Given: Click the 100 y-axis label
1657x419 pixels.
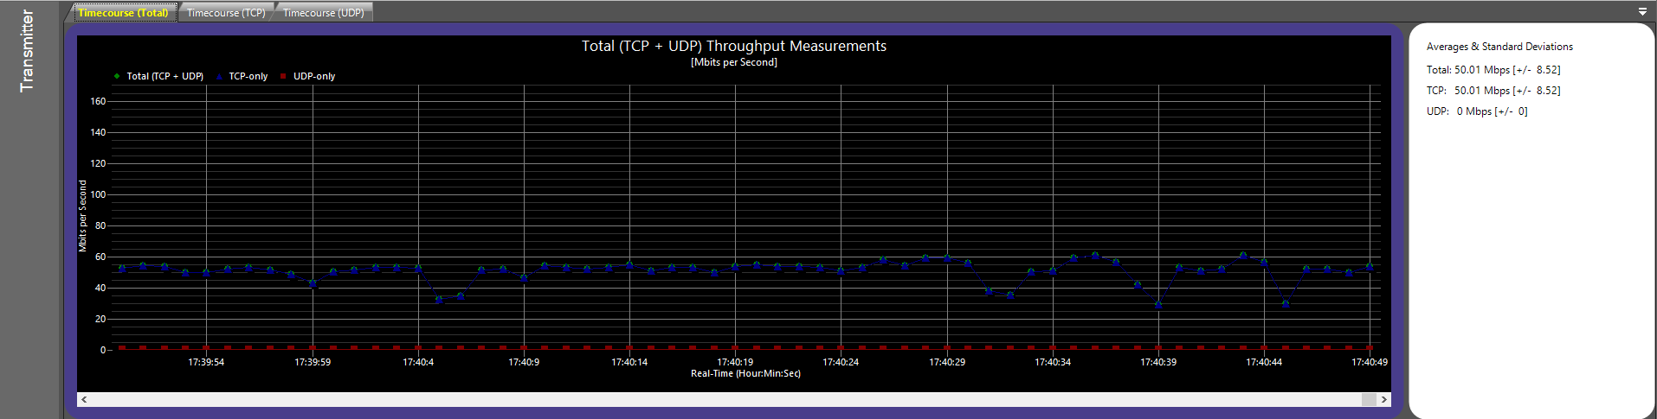Looking at the screenshot, I should point(98,194).
